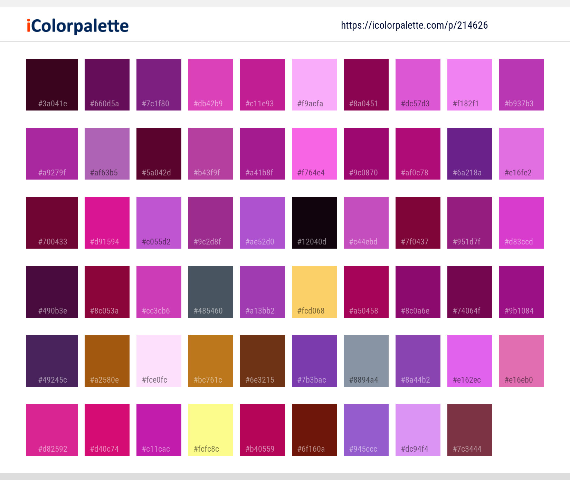Choose the #8a44b2 swatch

[418, 361]
